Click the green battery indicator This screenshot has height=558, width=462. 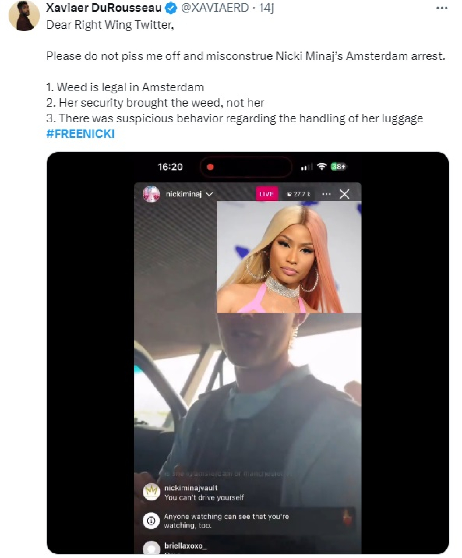(x=339, y=166)
